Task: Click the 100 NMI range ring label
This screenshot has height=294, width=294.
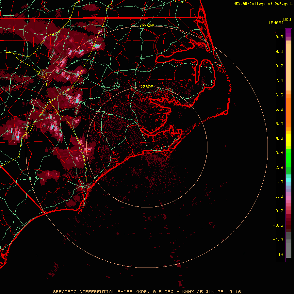Action: pyautogui.click(x=147, y=26)
